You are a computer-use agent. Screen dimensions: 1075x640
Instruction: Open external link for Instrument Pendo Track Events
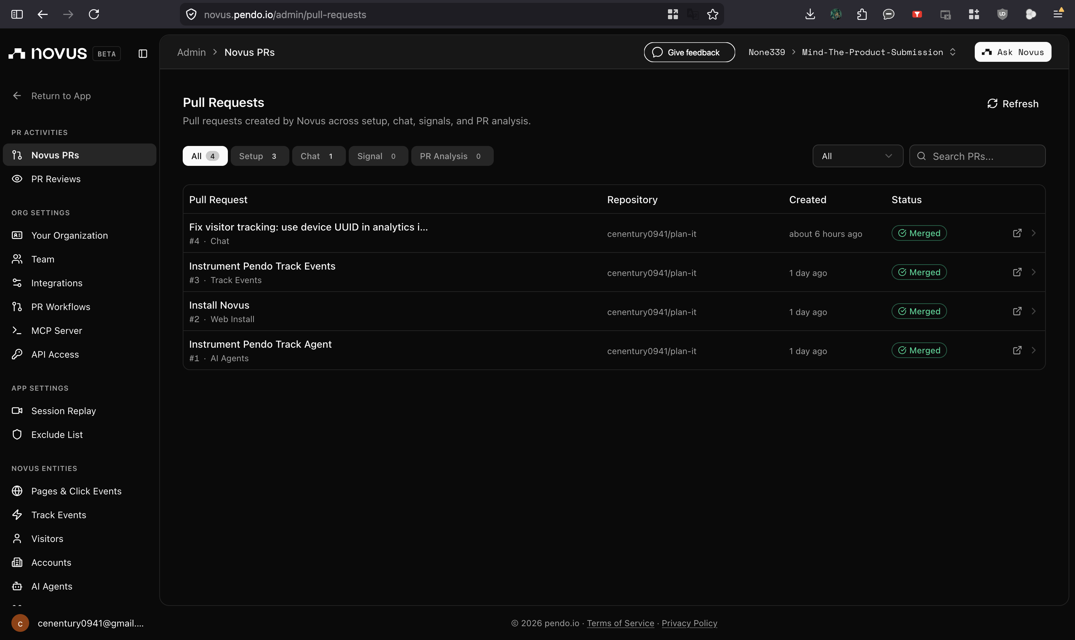(1017, 272)
